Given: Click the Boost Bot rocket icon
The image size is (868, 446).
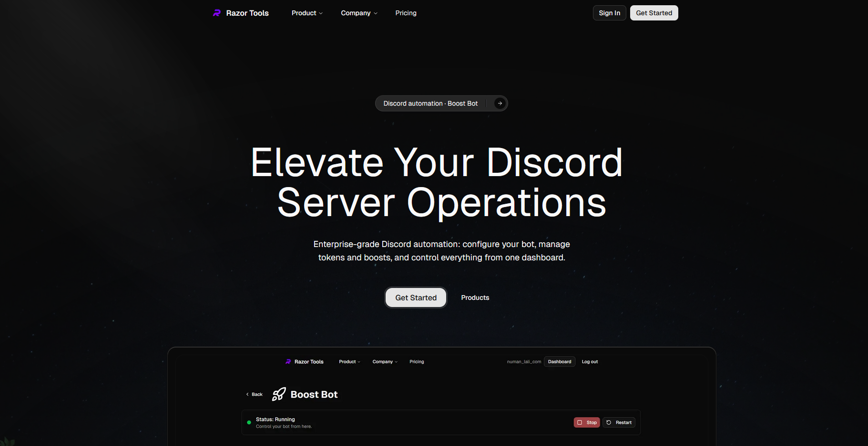Looking at the screenshot, I should 279,394.
